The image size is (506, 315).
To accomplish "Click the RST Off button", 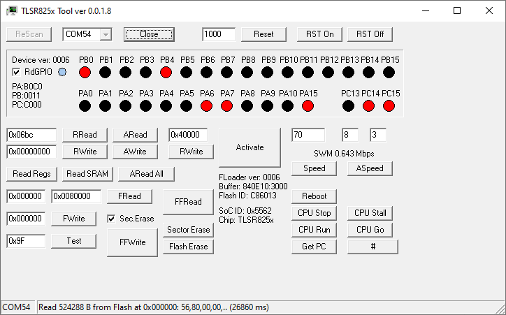I will pos(370,34).
